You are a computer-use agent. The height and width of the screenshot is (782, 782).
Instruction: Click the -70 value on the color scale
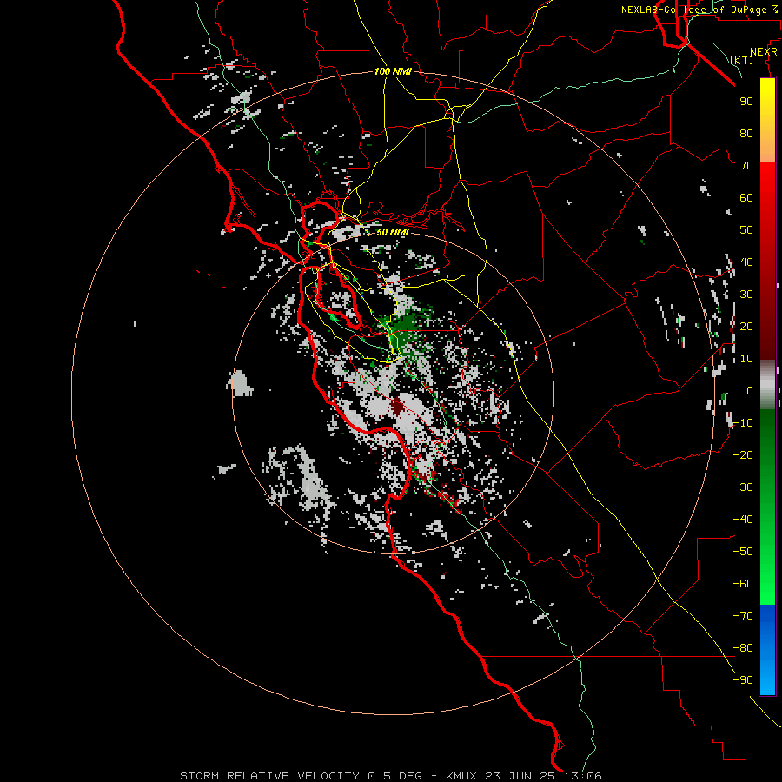coord(743,616)
